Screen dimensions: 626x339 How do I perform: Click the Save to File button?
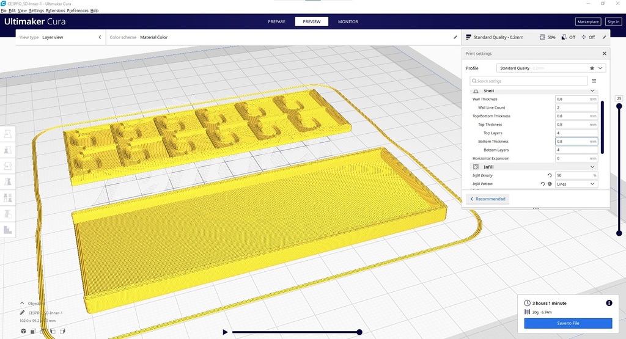(x=568, y=323)
